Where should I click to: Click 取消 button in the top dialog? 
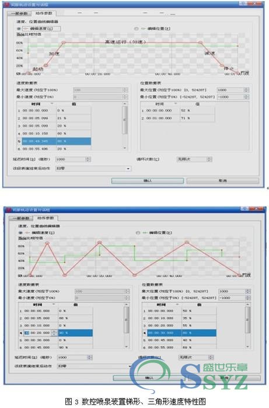click(223, 180)
